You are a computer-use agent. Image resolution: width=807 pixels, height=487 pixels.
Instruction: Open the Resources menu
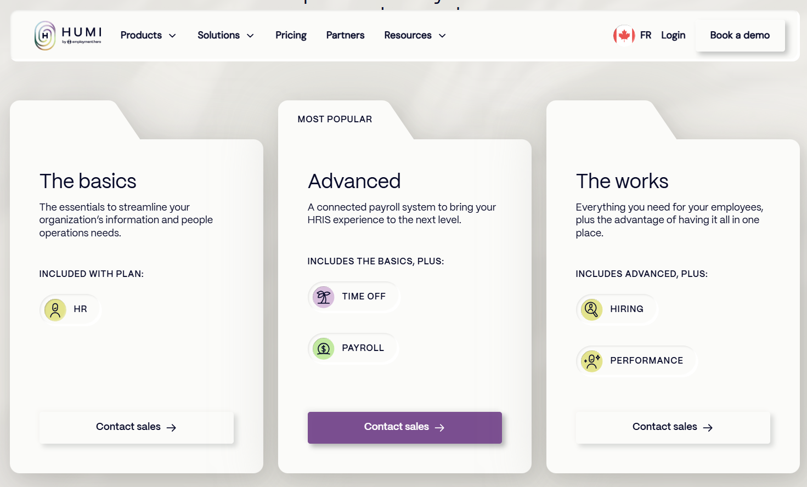pyautogui.click(x=415, y=35)
